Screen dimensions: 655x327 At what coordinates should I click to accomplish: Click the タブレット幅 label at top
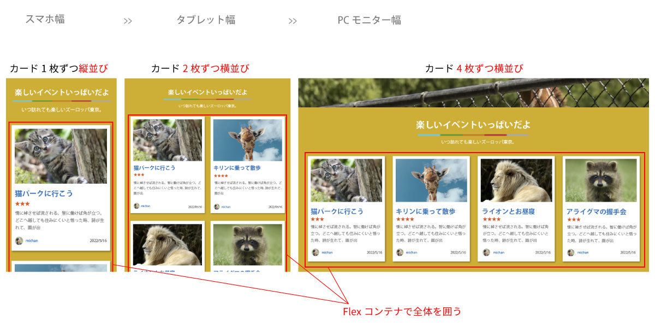[205, 20]
